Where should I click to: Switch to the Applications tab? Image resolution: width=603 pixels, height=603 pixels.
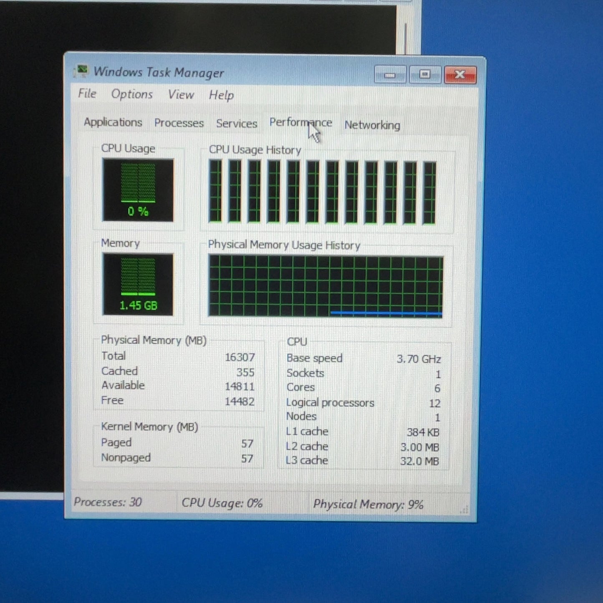[113, 122]
